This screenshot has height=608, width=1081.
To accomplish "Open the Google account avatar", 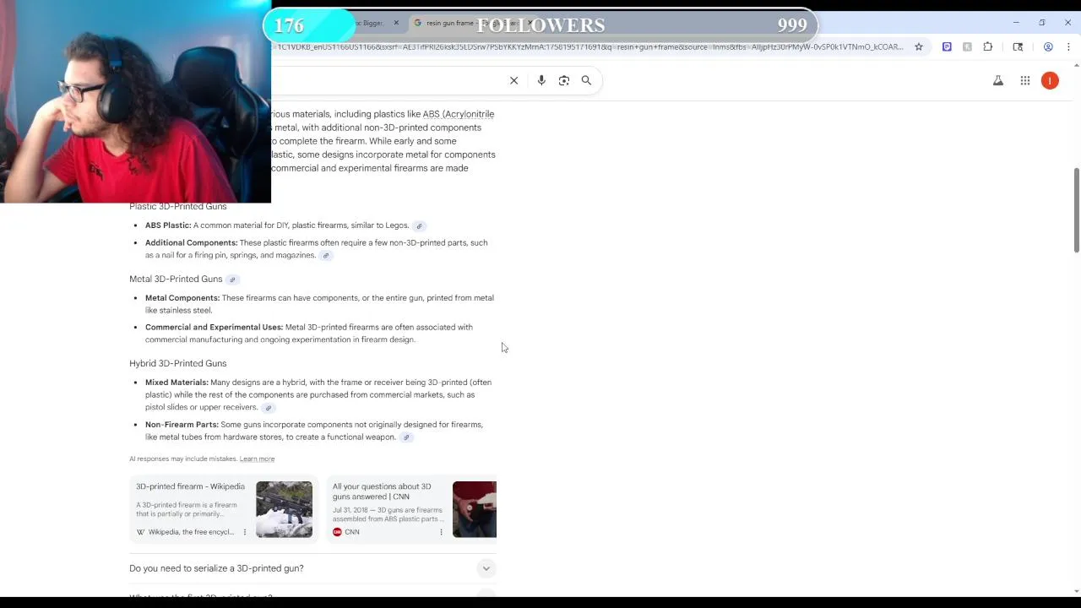I will (1050, 80).
